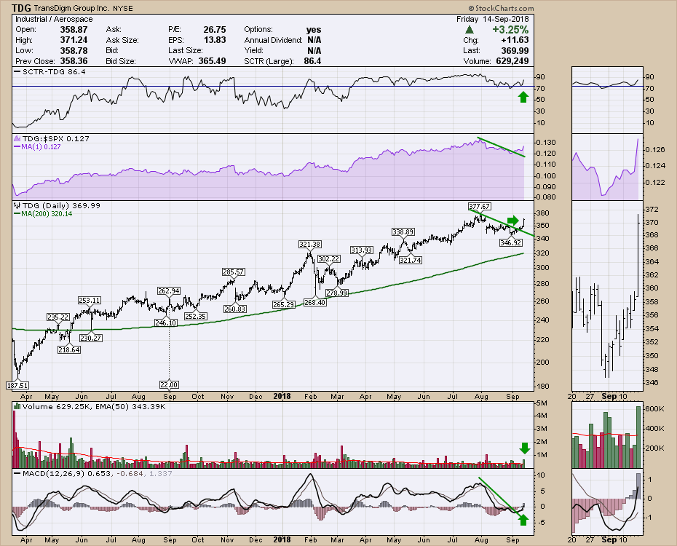The width and height of the screenshot is (677, 546).
Task: Select the High value 371.24
Action: [74, 40]
